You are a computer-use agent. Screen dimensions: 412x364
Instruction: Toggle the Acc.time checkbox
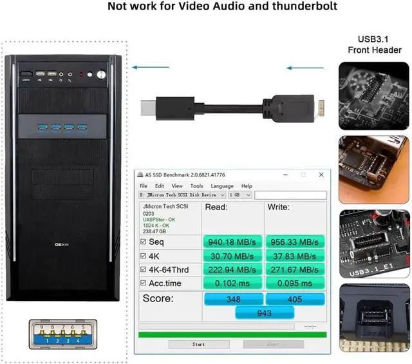tap(144, 283)
